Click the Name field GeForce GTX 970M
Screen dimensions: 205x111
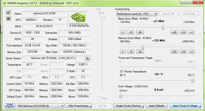tap(44, 14)
